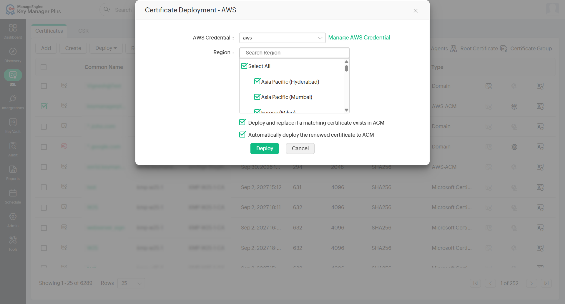Click the Key Manager Plus logo

tap(33, 9)
